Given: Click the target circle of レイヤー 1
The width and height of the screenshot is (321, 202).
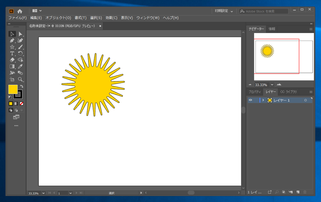Looking at the screenshot, I should coord(305,100).
